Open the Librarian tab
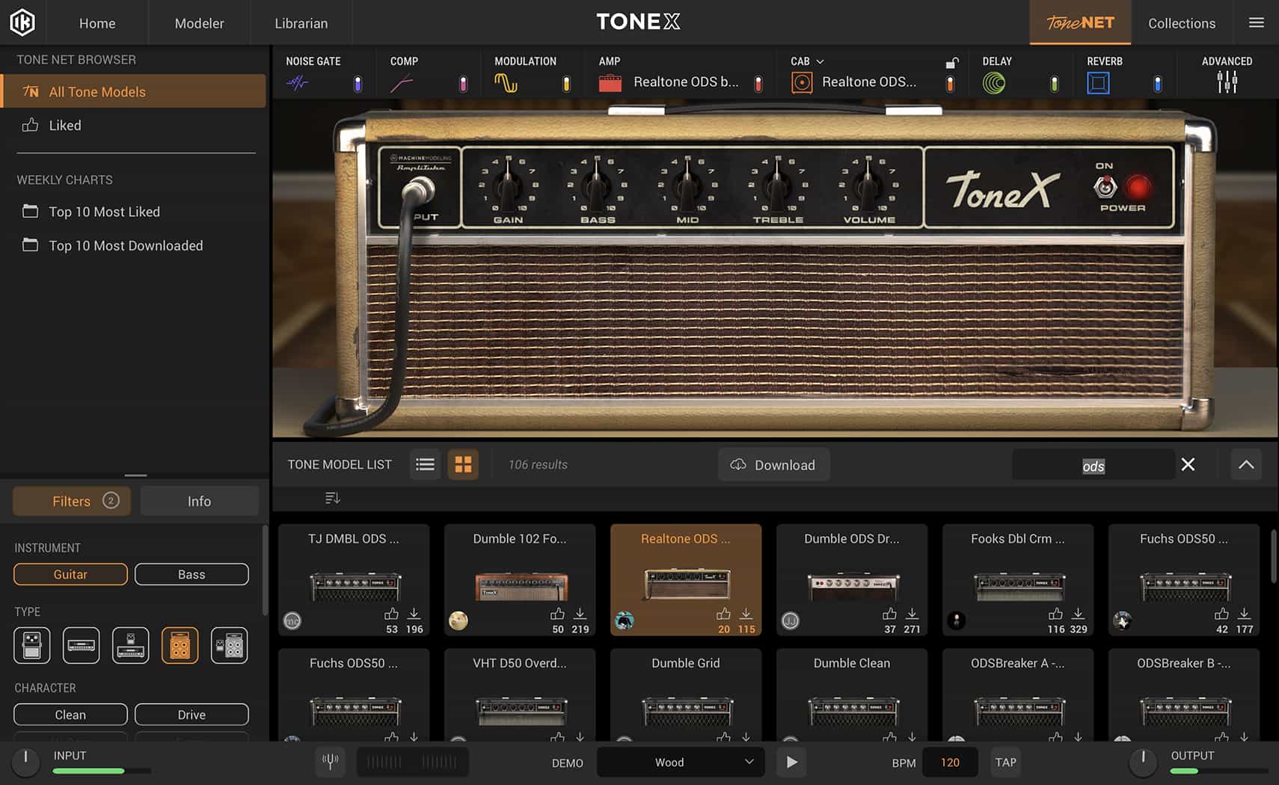Image resolution: width=1279 pixels, height=785 pixels. 301,22
